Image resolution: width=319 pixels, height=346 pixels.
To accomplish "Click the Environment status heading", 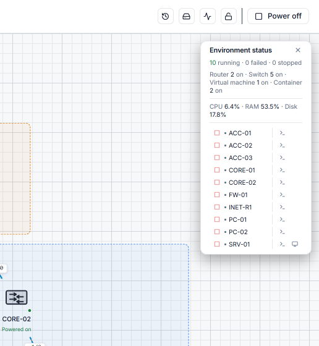I will coord(240,50).
